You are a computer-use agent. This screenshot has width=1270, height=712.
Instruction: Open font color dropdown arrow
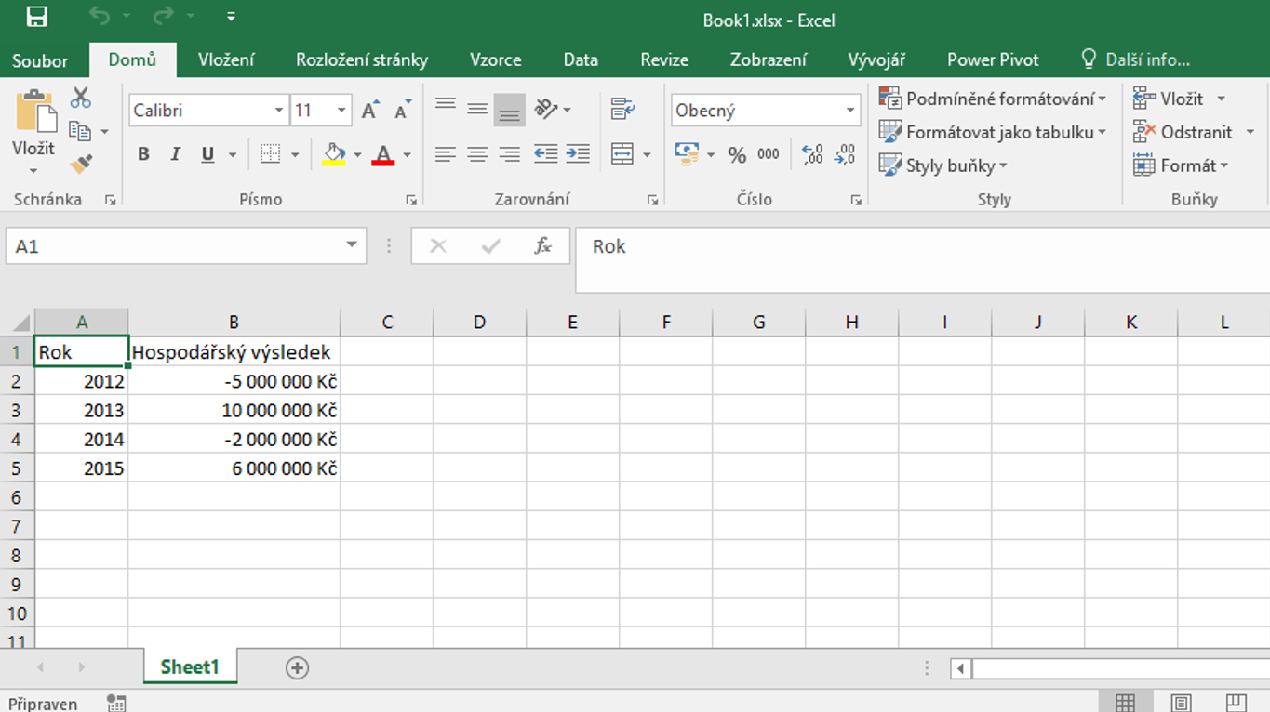coord(407,155)
